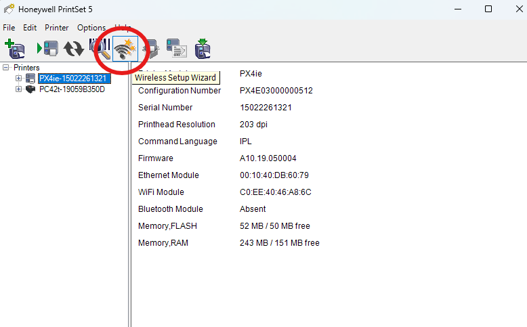Click the Printers root label
Screen dimensions: 527x327
26,68
